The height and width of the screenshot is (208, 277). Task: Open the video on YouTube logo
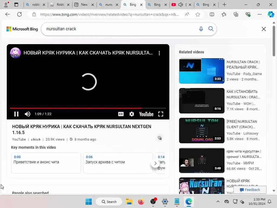click(x=146, y=114)
